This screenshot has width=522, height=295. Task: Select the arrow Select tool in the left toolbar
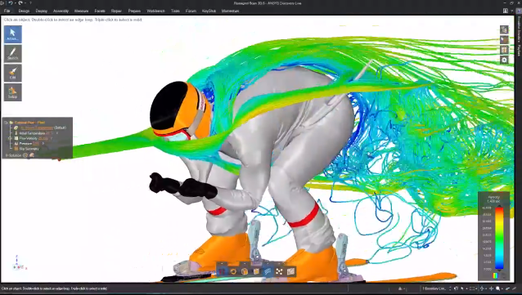[x=13, y=34]
